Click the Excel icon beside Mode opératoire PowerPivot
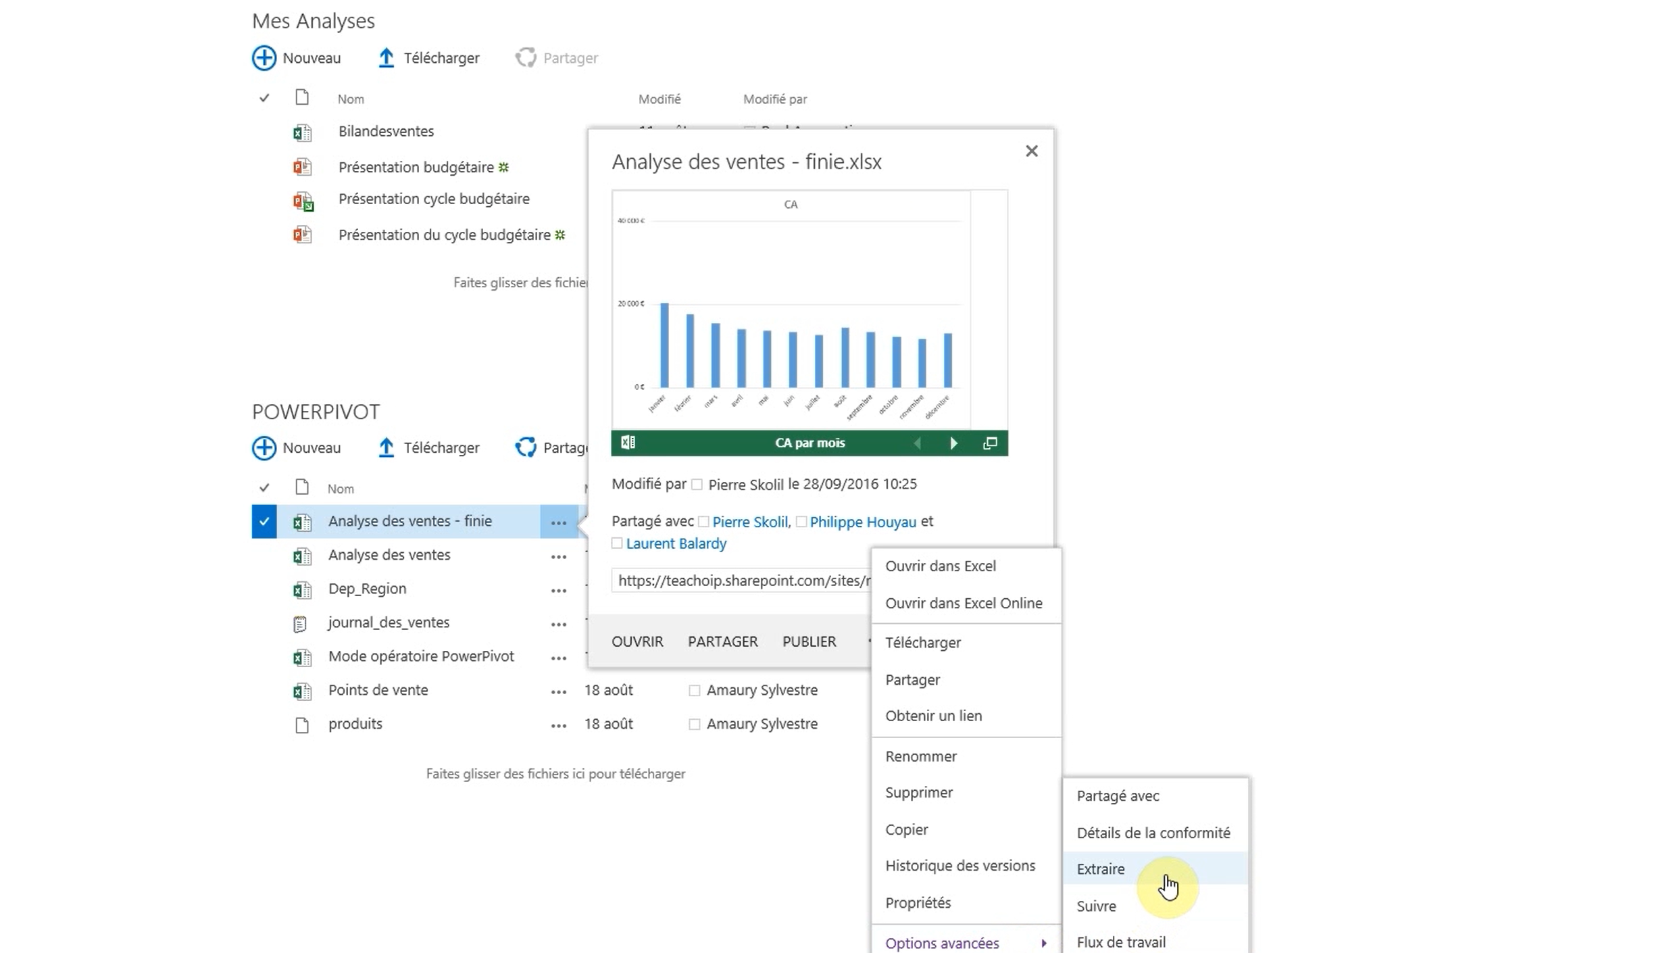 (x=302, y=657)
